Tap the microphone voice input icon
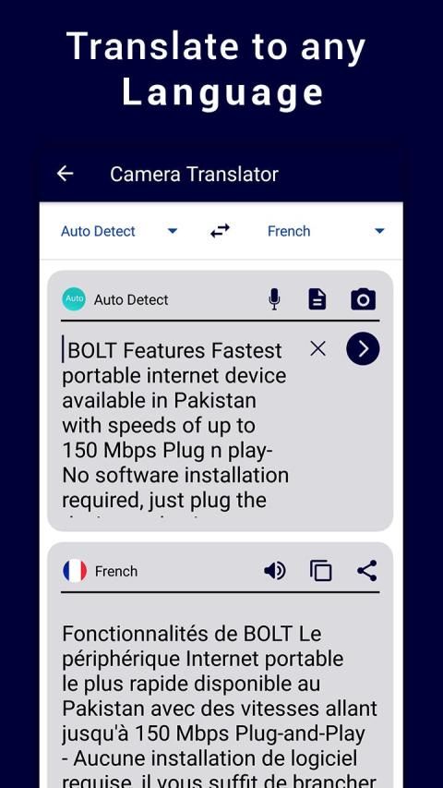443x788 pixels. [x=274, y=299]
